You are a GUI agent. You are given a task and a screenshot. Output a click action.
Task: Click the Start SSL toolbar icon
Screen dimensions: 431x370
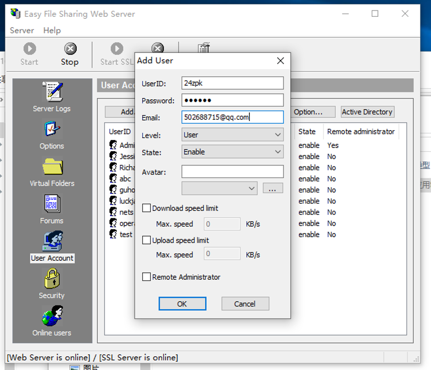117,49
